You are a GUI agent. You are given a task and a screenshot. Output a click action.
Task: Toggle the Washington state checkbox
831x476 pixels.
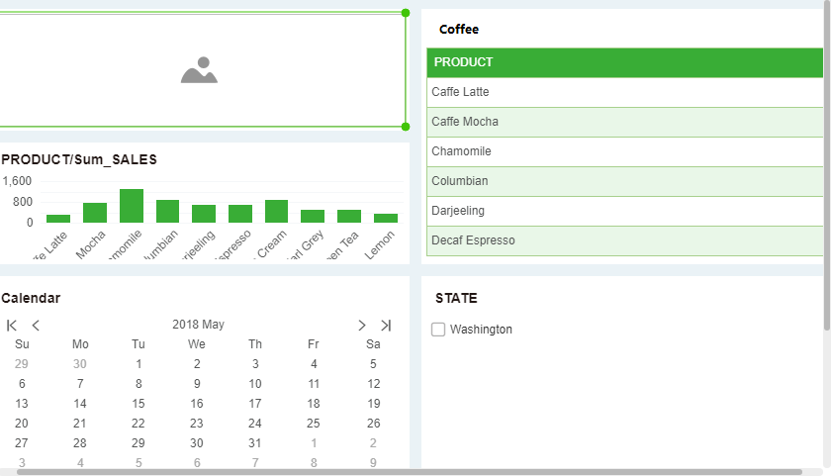(438, 330)
